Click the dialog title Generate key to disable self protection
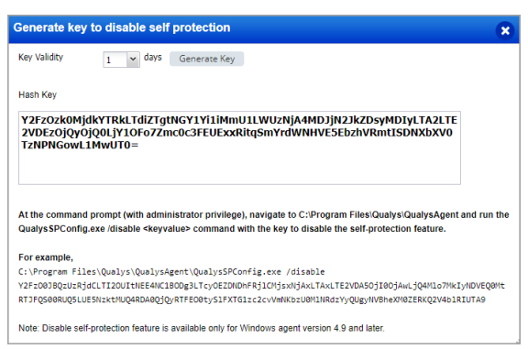The height and width of the screenshot is (349, 528). (x=122, y=27)
